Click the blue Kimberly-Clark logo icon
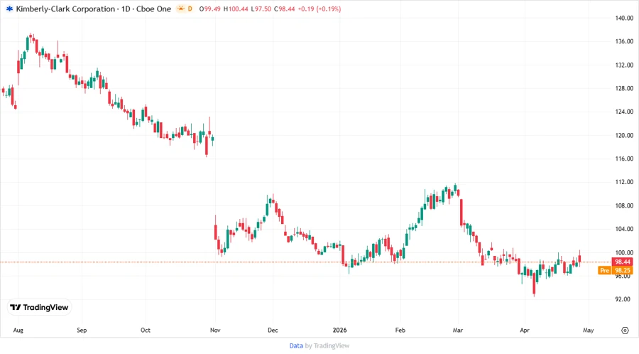 point(9,9)
